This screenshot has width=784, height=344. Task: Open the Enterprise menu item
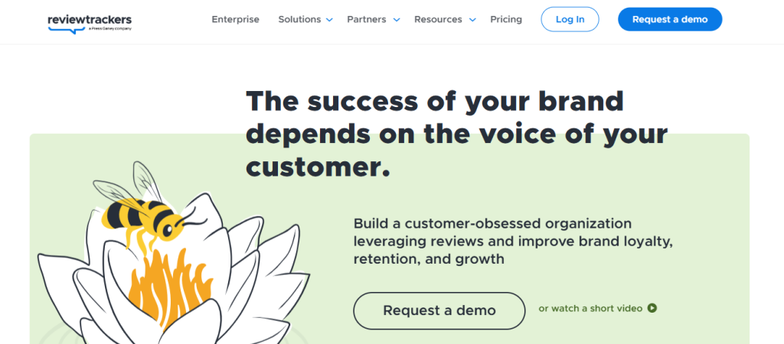click(236, 19)
